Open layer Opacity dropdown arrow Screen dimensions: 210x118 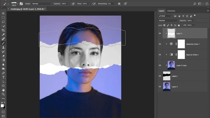[x=194, y=21]
